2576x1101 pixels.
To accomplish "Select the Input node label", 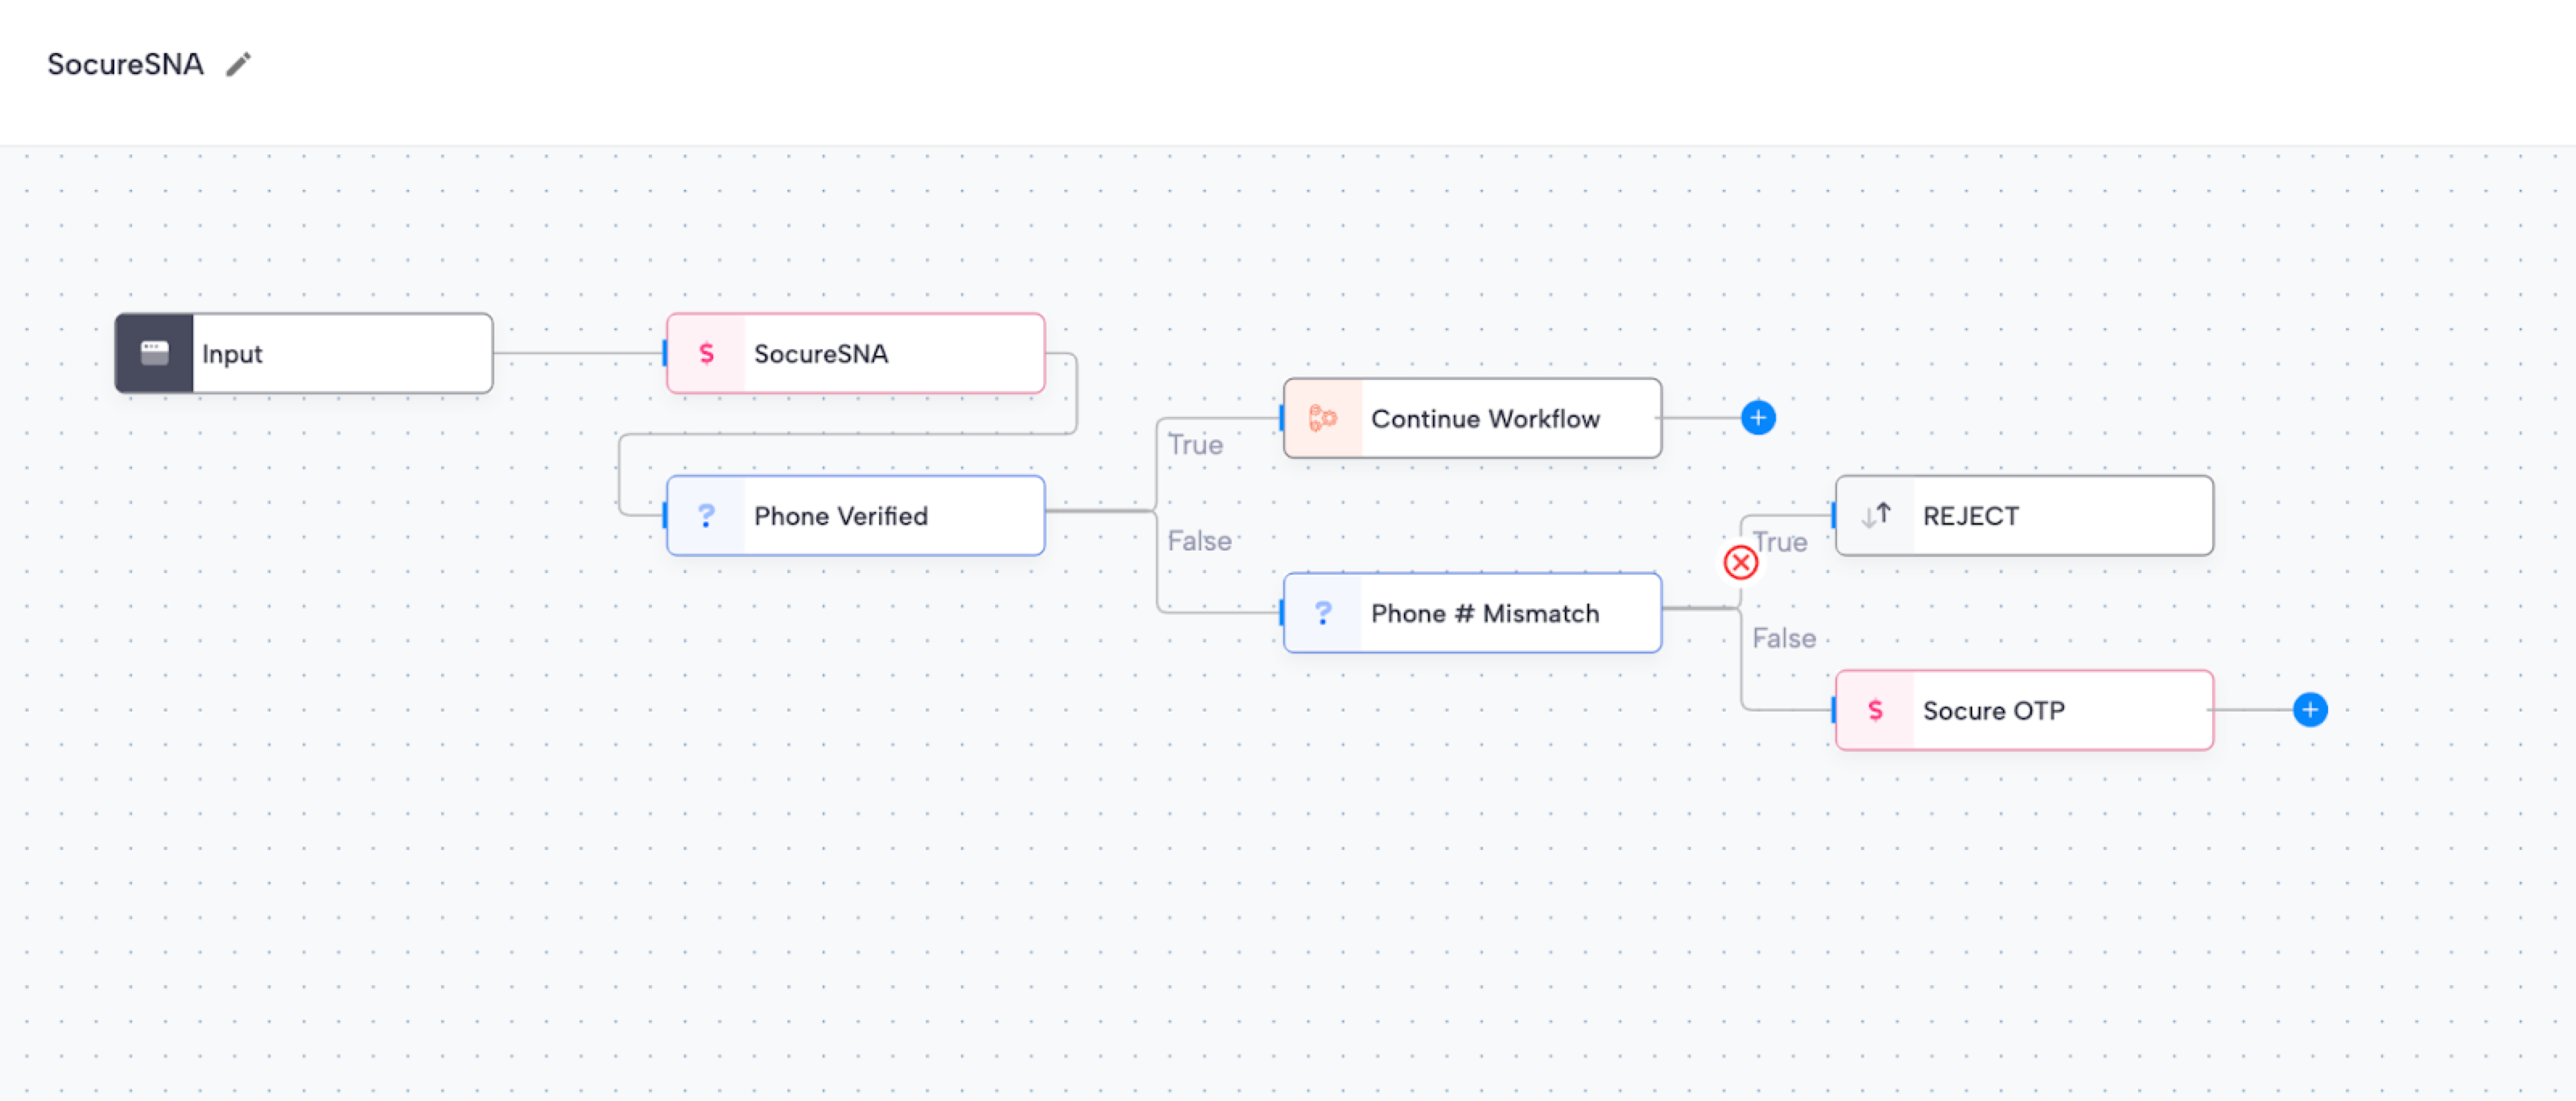I will pos(233,354).
